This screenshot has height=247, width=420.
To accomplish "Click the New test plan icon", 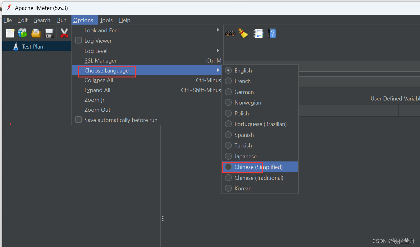I will (10, 33).
